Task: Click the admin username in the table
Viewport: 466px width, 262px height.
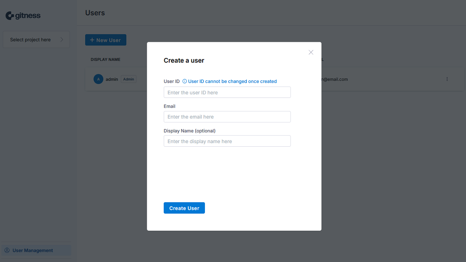Action: pyautogui.click(x=112, y=79)
